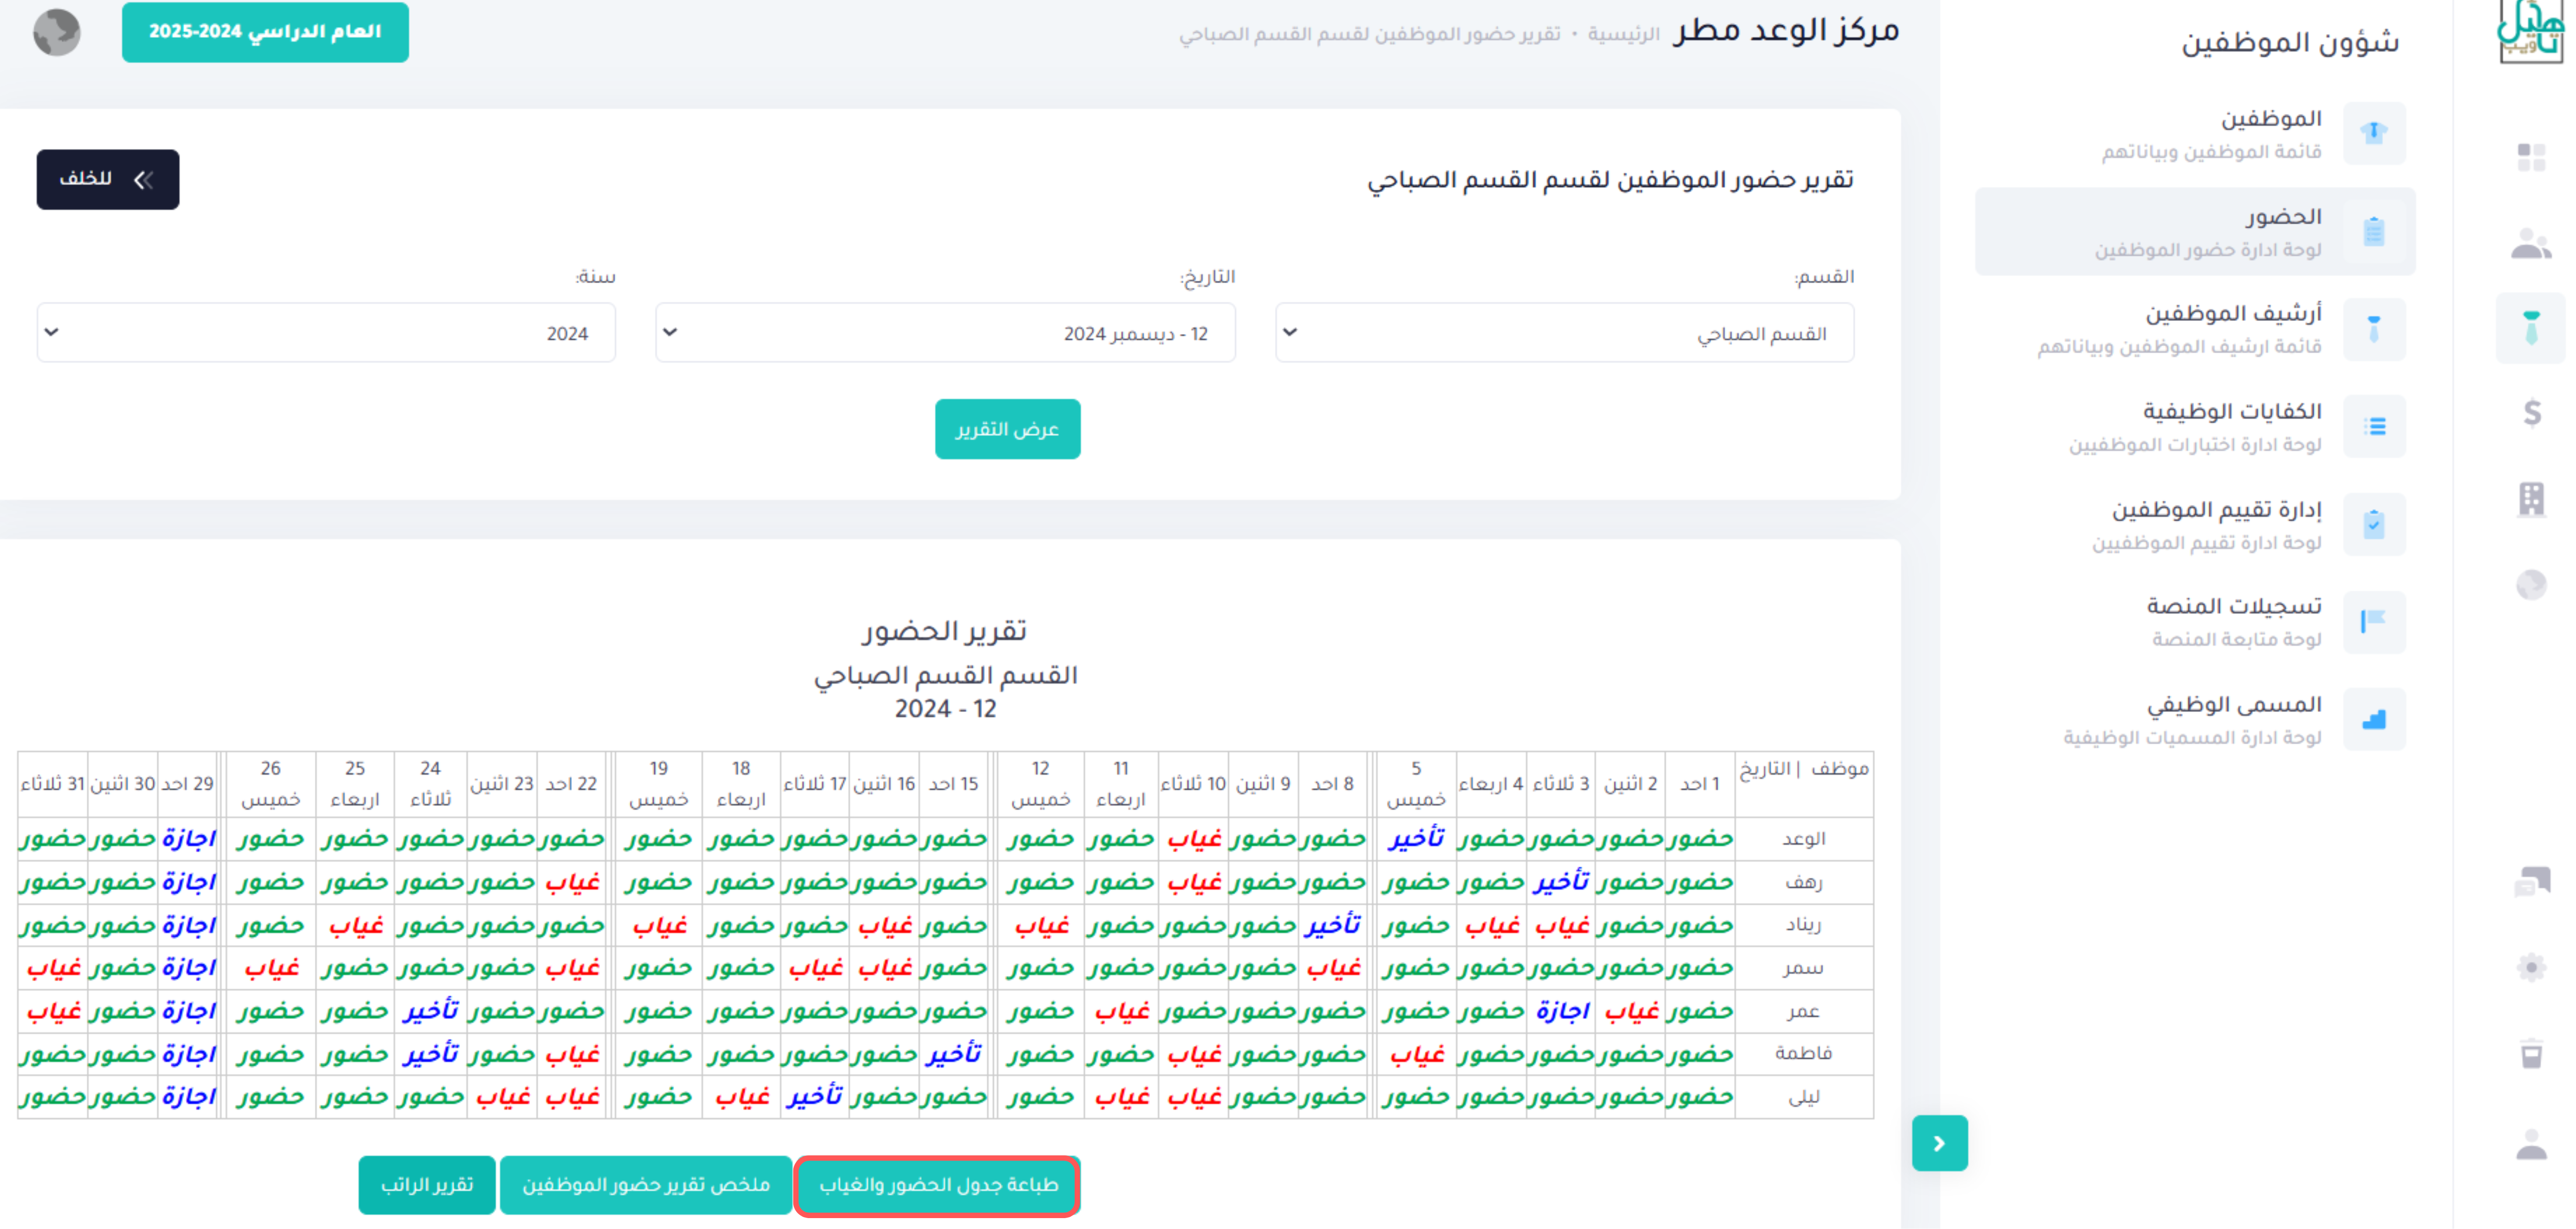
Task: Click the list icon beside الكفايات الوظيفية
Action: coord(2374,426)
